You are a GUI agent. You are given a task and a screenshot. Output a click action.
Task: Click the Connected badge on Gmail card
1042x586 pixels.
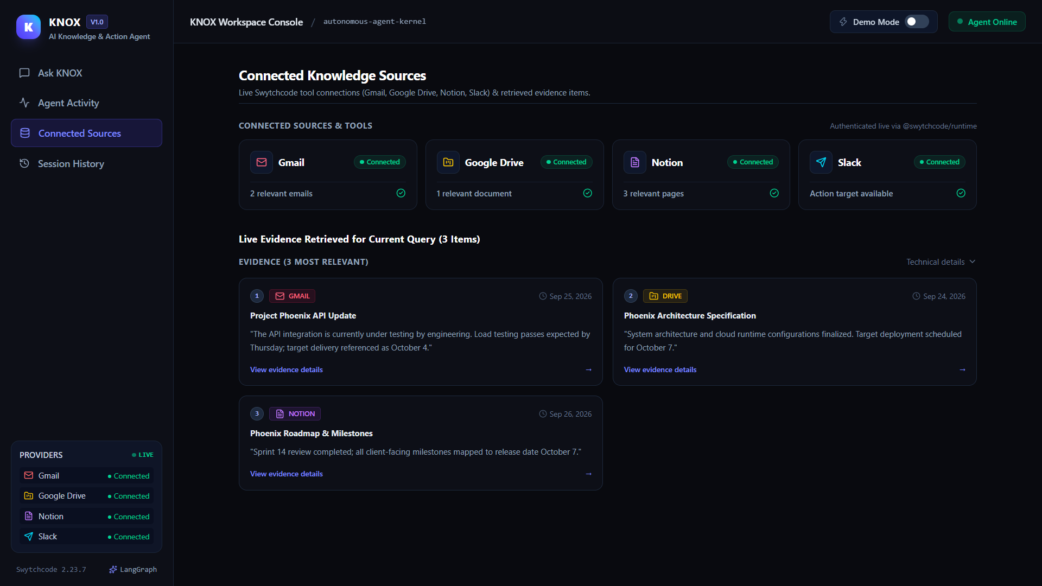(380, 162)
